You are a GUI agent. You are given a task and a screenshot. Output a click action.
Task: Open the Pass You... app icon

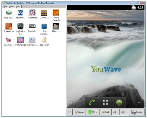(x=9, y=13)
